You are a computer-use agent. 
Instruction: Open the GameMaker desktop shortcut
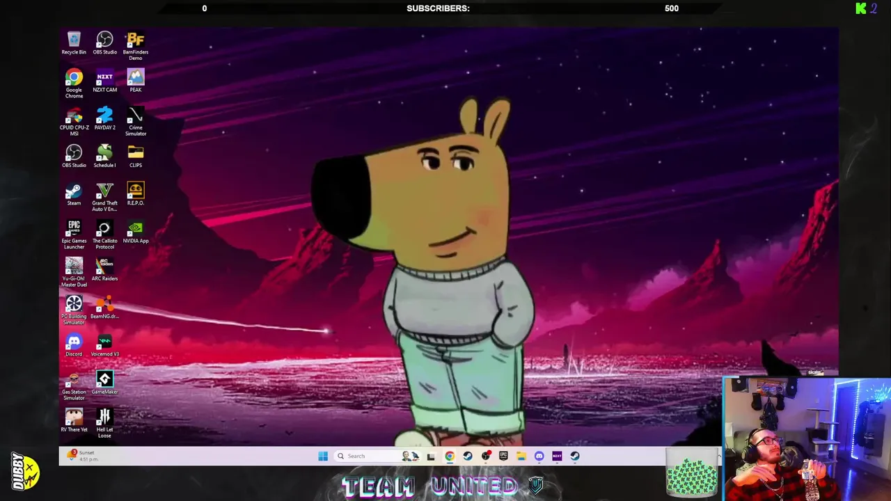(104, 383)
